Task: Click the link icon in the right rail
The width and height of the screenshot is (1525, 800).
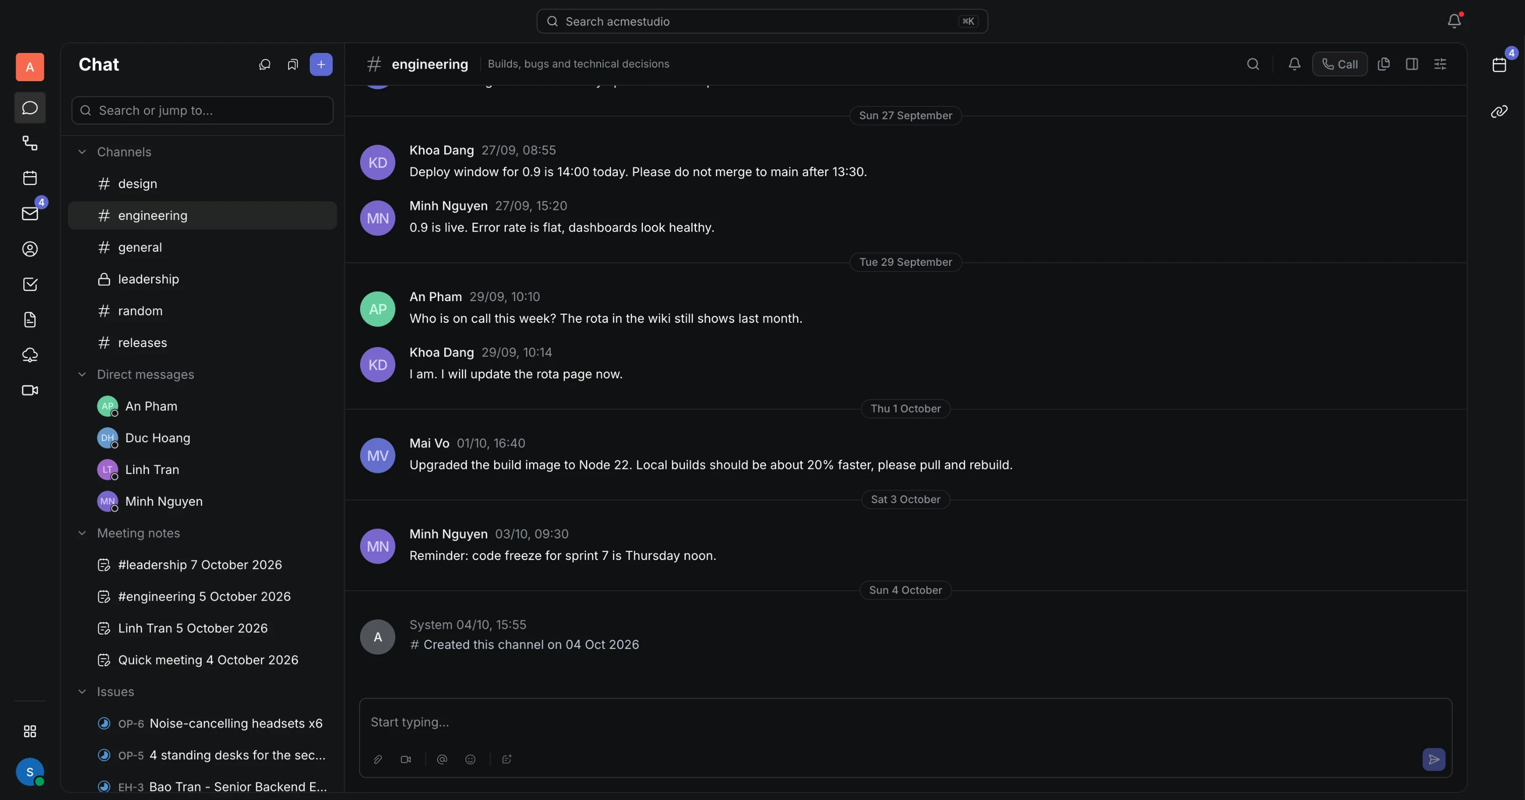Action: [1499, 111]
